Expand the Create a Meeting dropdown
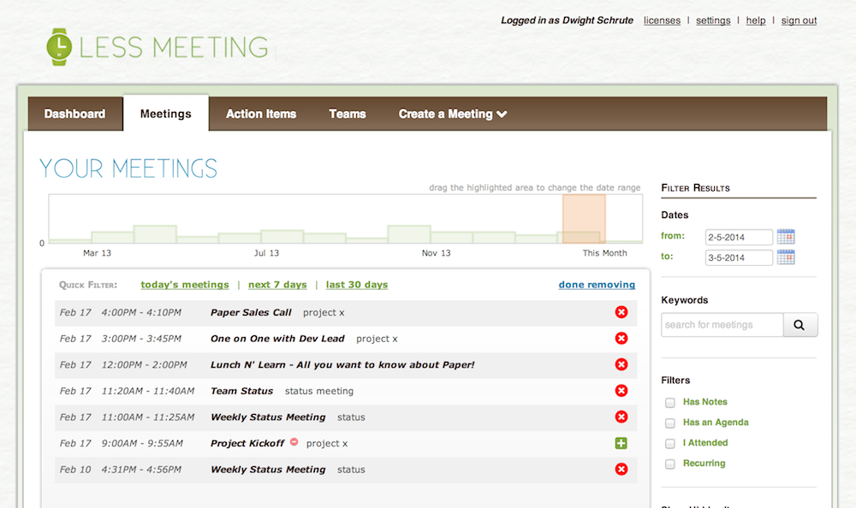Viewport: 856px width, 508px height. (x=453, y=114)
